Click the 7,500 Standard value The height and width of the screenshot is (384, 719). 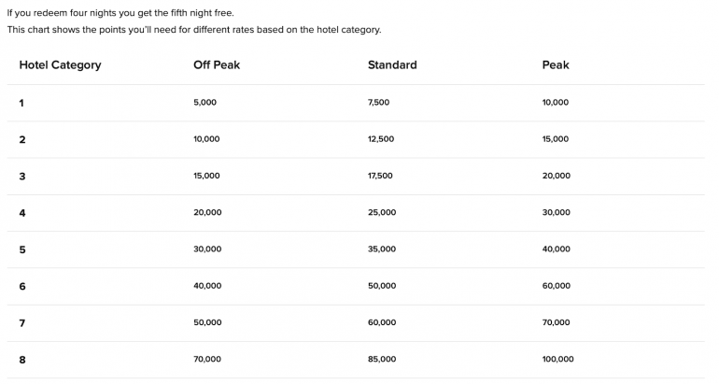tap(380, 103)
